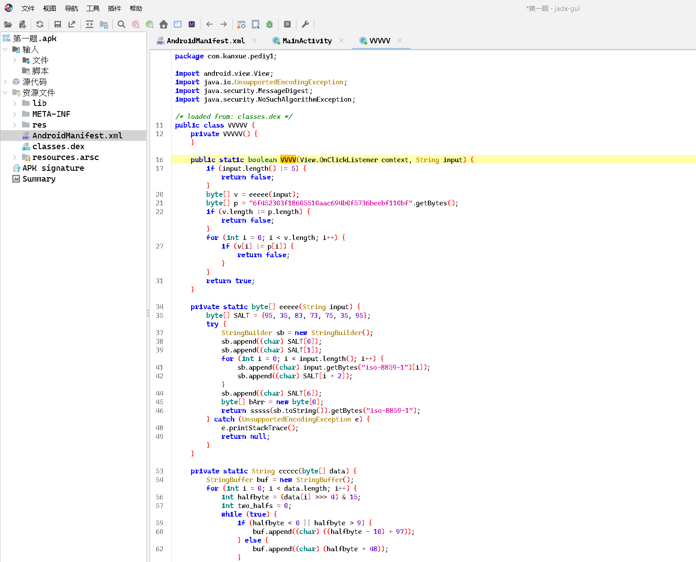The image size is (696, 562).
Task: Click the highlighted VVVV method name
Action: click(288, 160)
